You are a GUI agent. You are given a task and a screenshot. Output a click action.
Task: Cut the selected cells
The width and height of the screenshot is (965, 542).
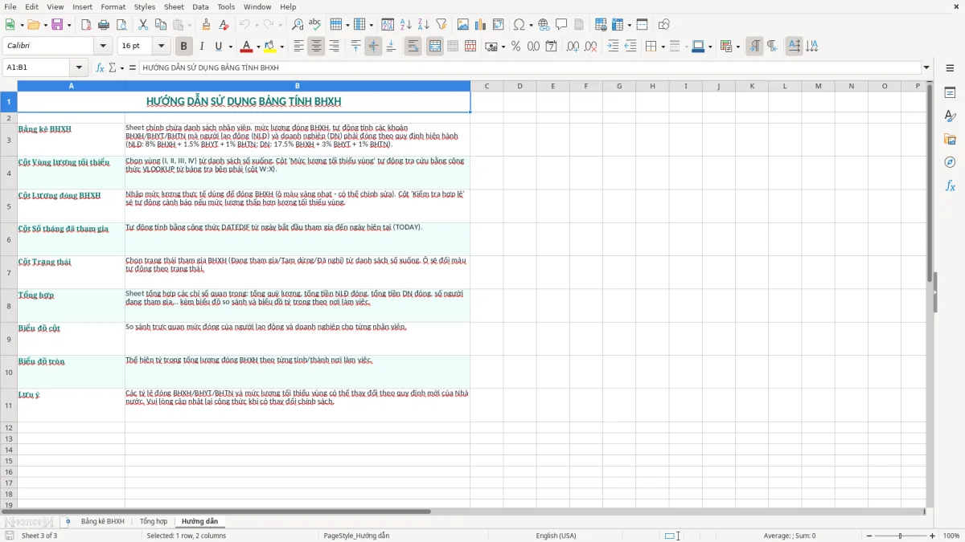point(143,25)
